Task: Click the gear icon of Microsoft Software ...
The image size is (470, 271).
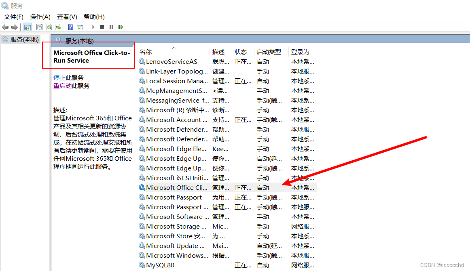Action: click(x=142, y=216)
